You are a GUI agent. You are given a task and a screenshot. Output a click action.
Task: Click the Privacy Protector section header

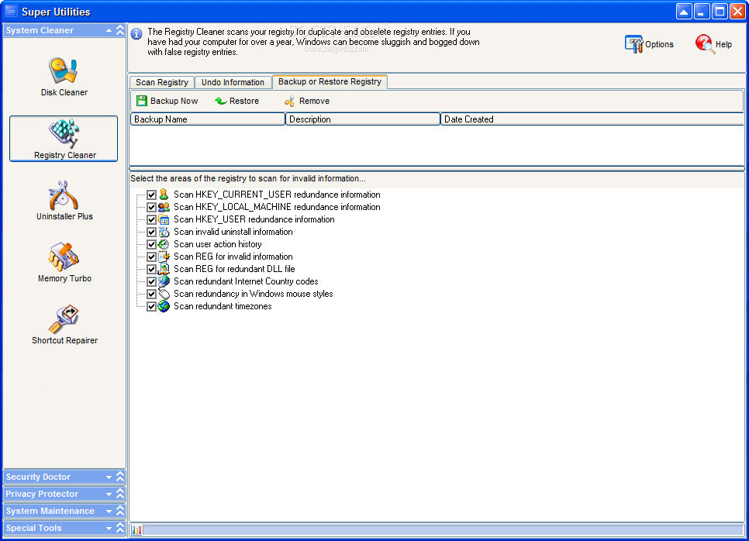tap(64, 494)
